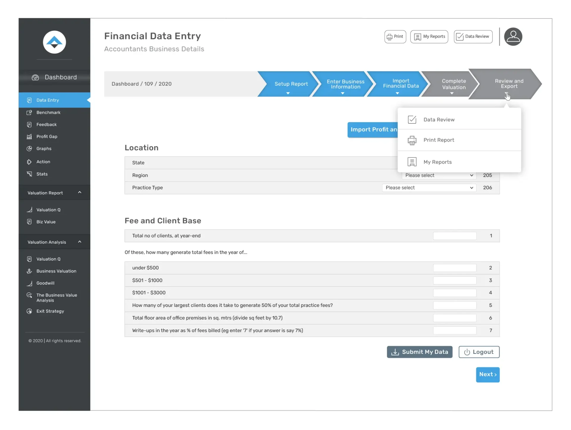This screenshot has height=430, width=571.
Task: Choose Print Report in the dropdown menu
Action: point(438,140)
